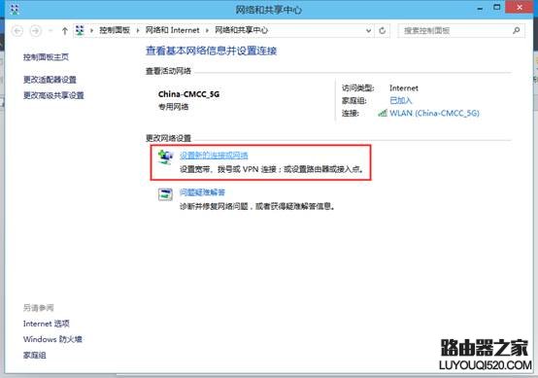The image size is (538, 378).
Task: Open 更改高级共享设置 sidebar link
Action: (x=53, y=95)
